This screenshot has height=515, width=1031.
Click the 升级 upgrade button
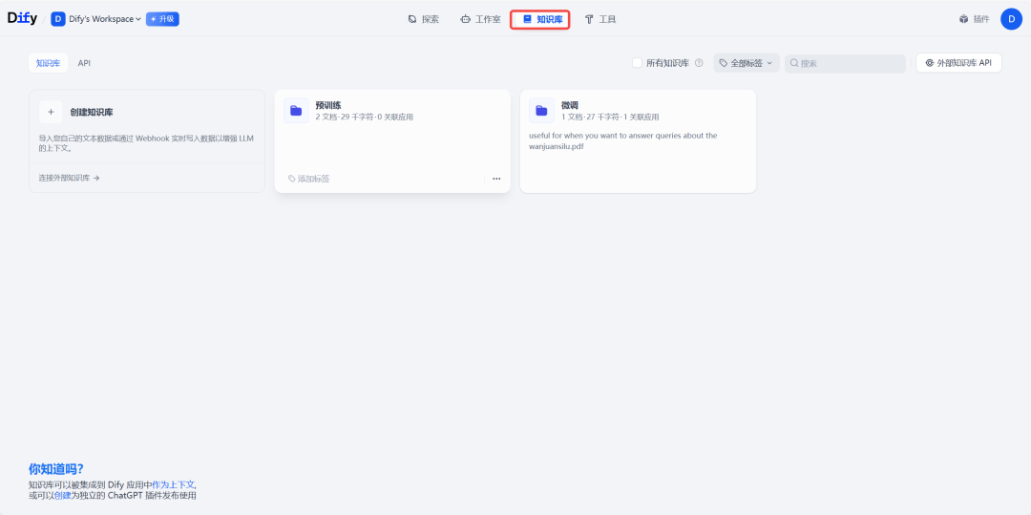pyautogui.click(x=162, y=19)
